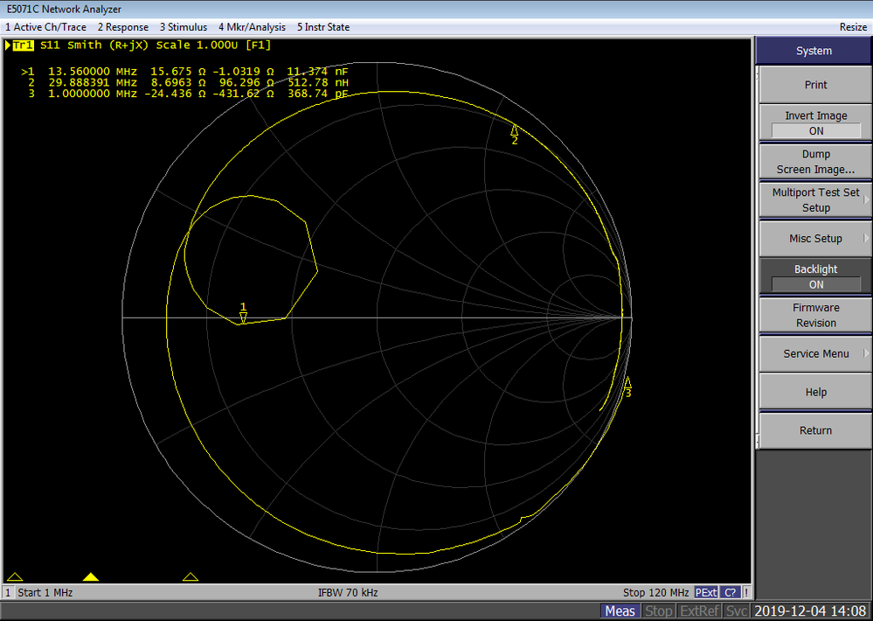Viewport: 873px width, 621px height.
Task: Click the Help softkey
Action: pos(815,392)
